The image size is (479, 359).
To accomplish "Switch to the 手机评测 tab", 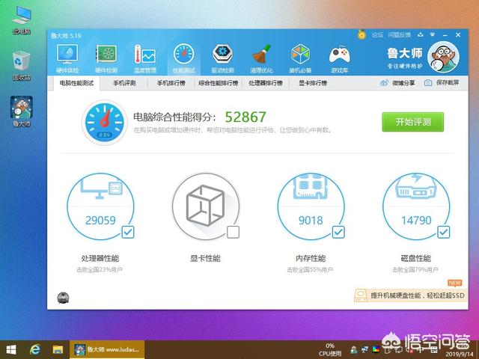I will 124,83.
